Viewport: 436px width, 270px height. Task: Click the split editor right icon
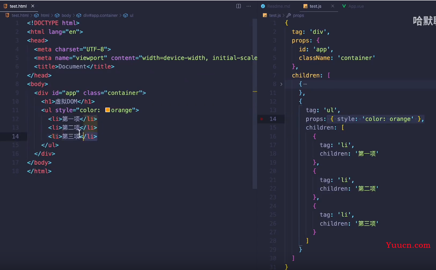238,6
